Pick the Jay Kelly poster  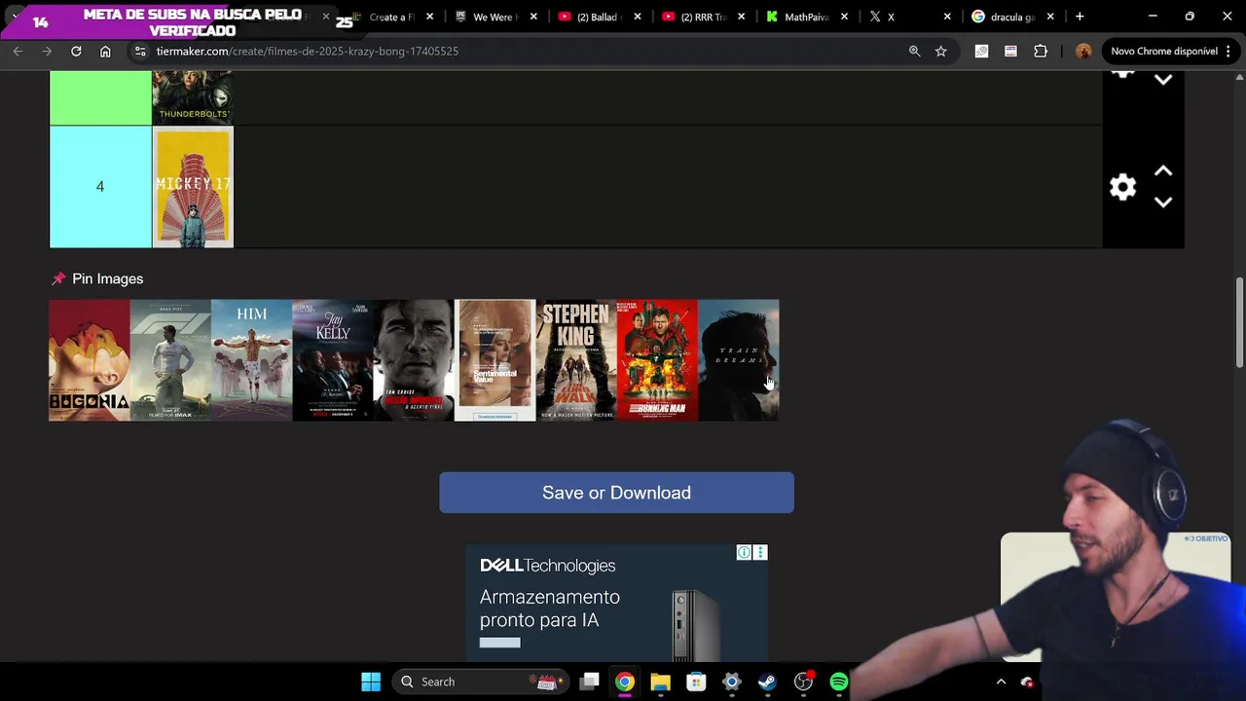coord(333,360)
